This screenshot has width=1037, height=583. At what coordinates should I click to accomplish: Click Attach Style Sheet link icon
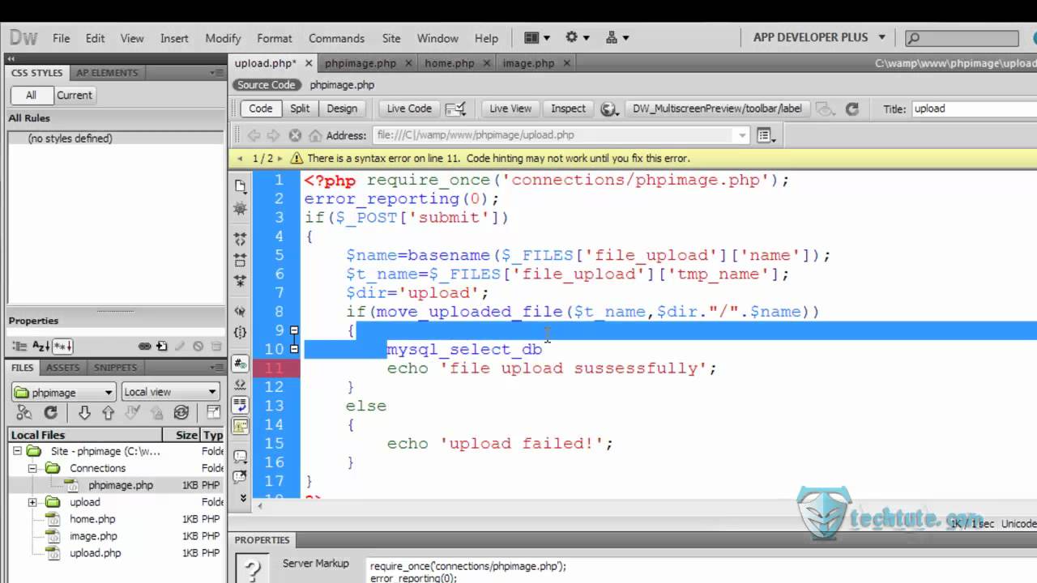tap(144, 346)
